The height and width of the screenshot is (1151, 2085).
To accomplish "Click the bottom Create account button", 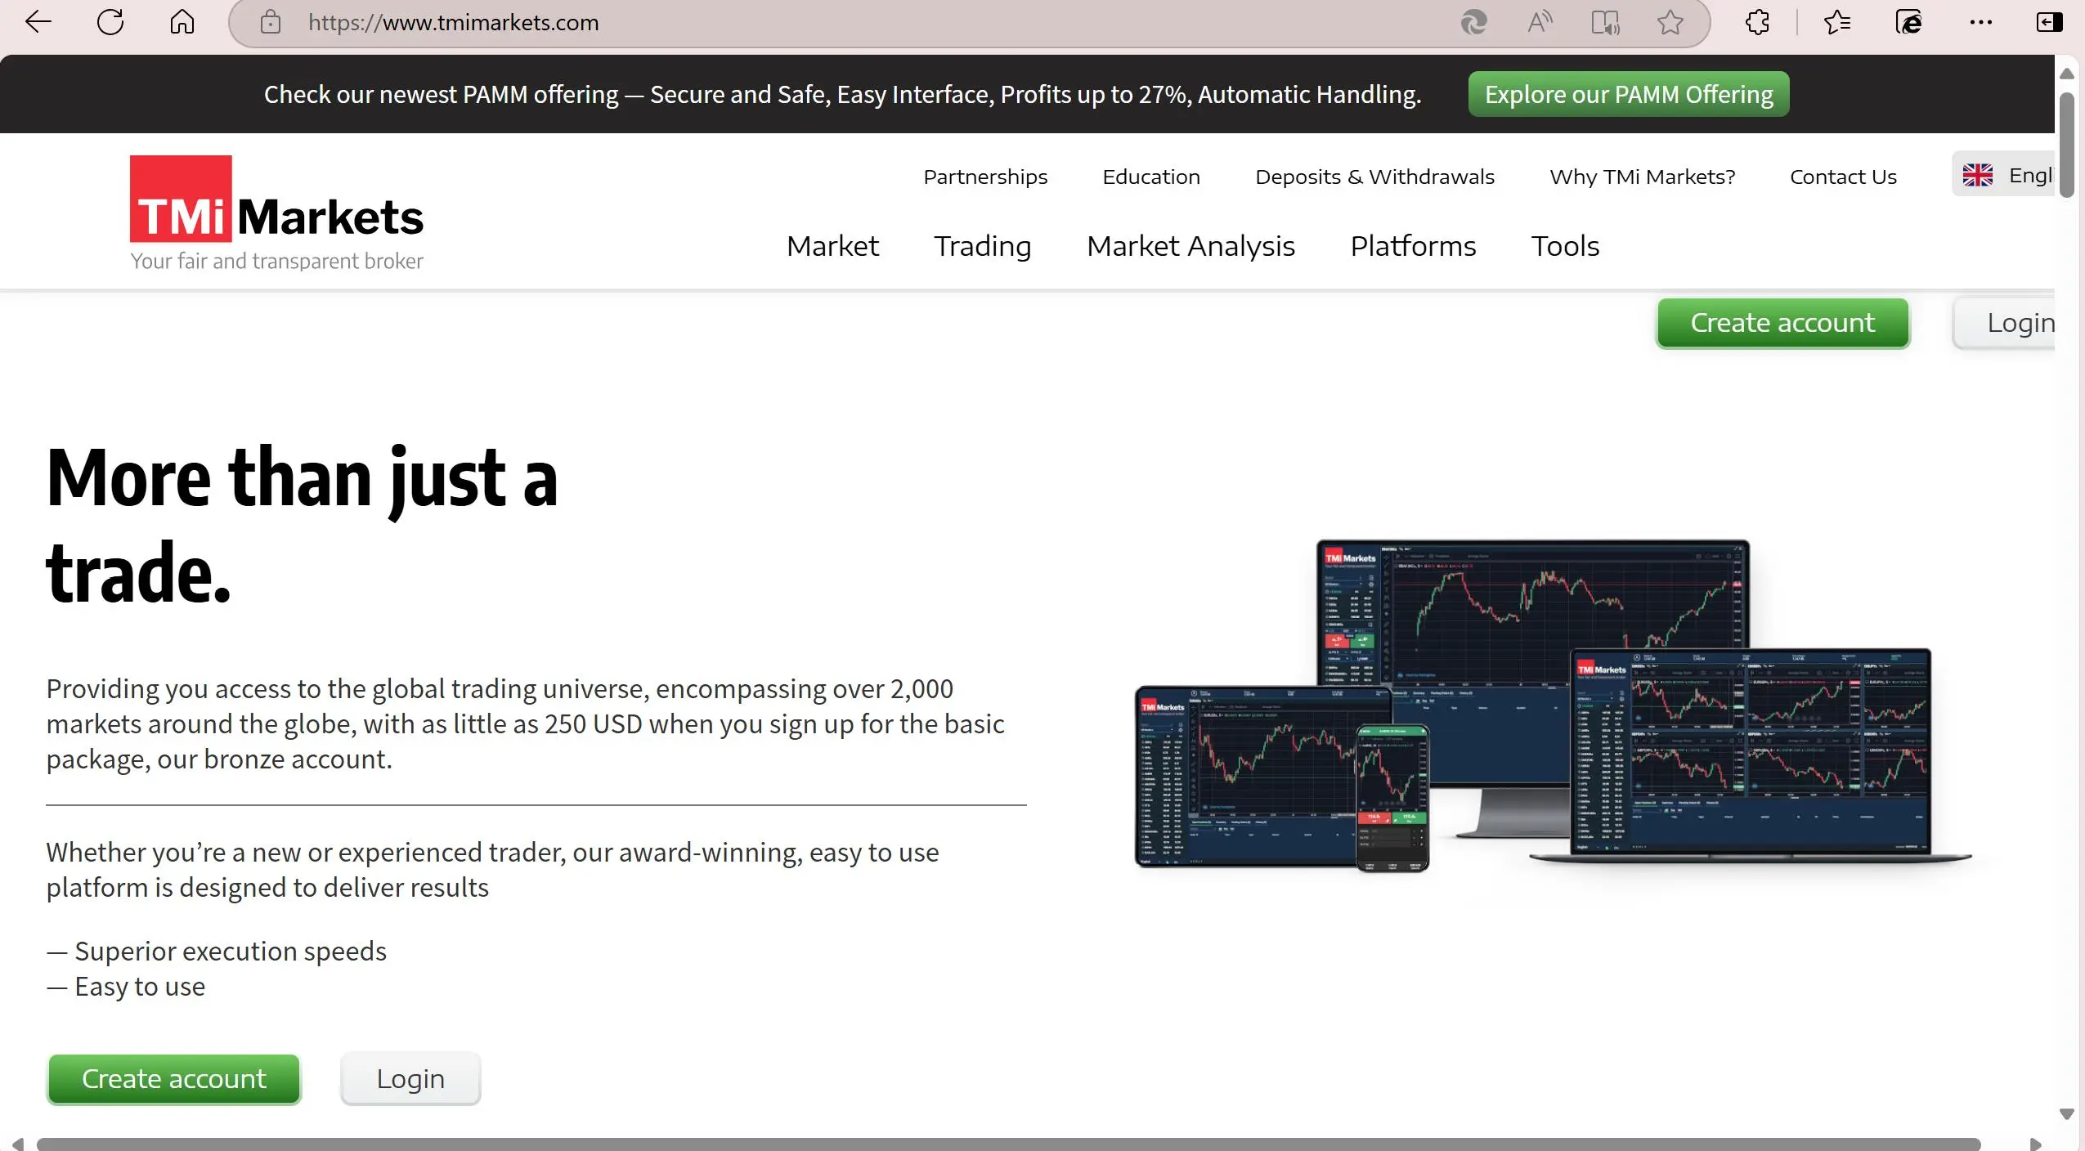I will (173, 1079).
